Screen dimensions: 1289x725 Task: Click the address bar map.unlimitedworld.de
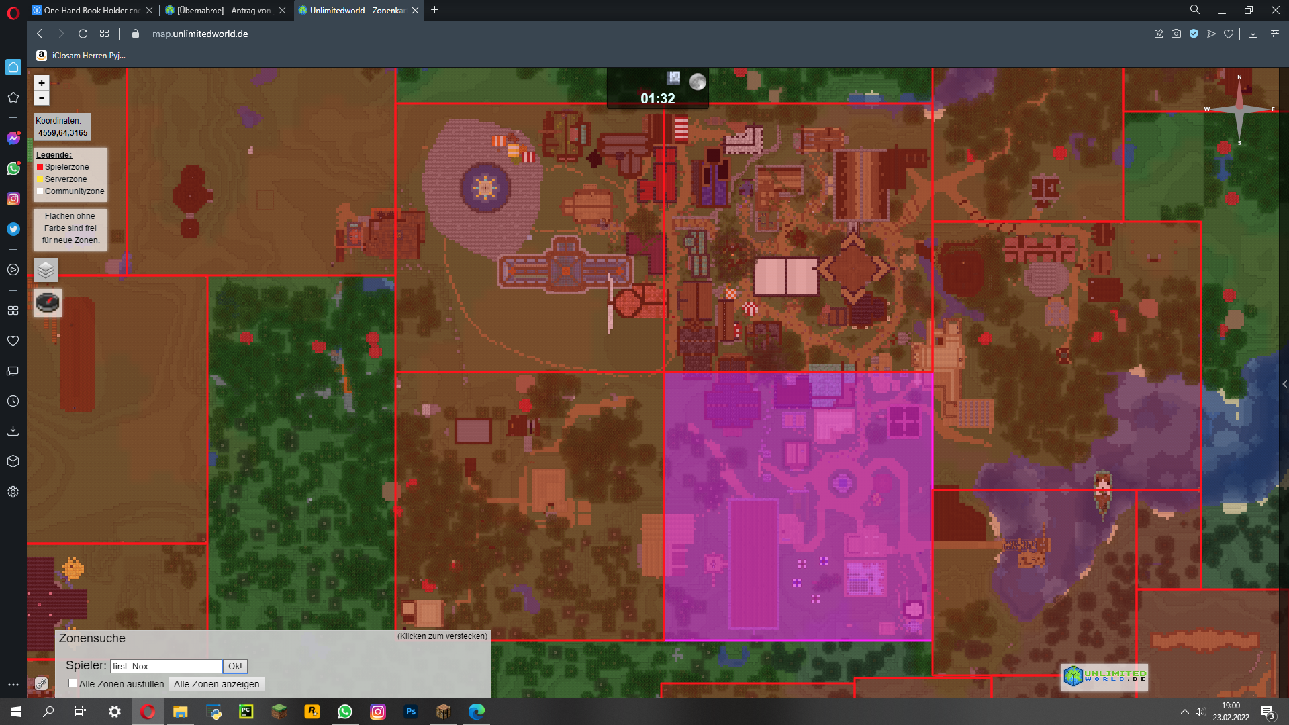200,34
